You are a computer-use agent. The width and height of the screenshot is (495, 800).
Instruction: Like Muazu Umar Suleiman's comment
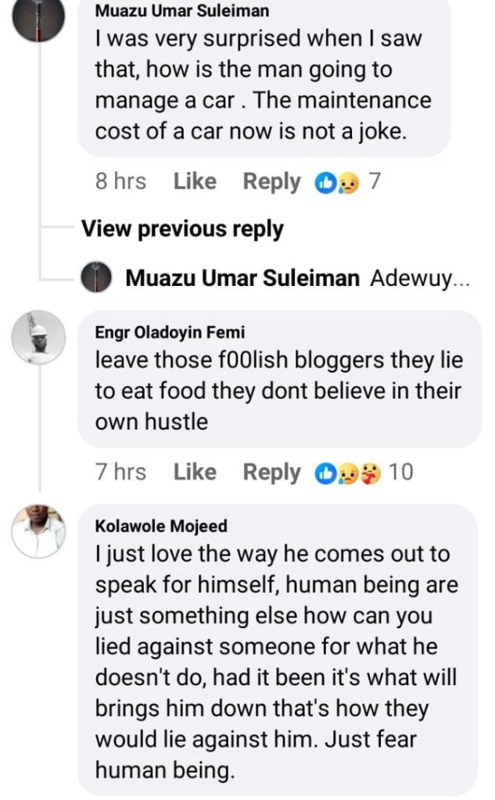[x=195, y=181]
